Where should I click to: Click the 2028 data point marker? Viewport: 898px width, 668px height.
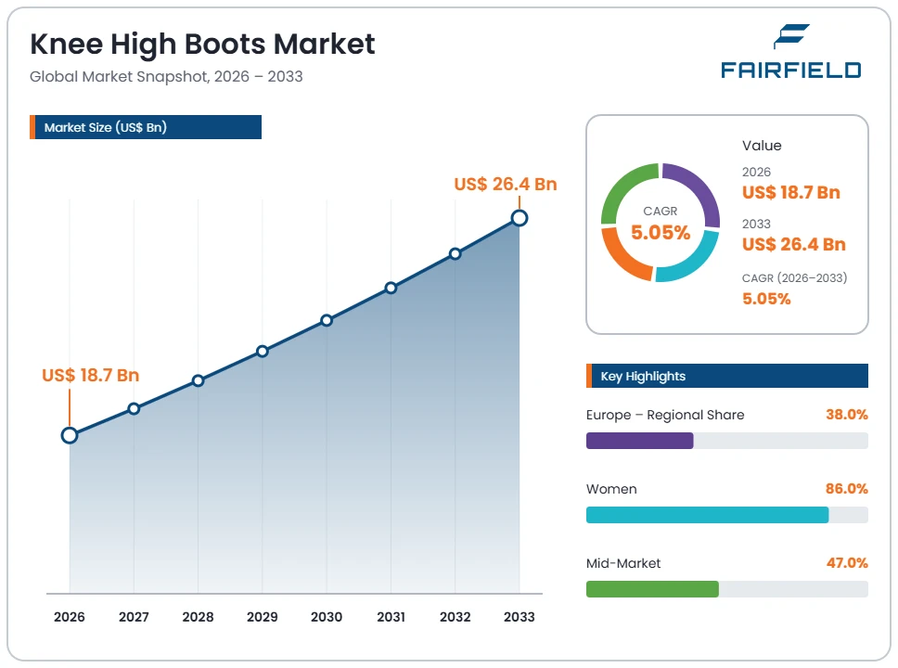198,380
